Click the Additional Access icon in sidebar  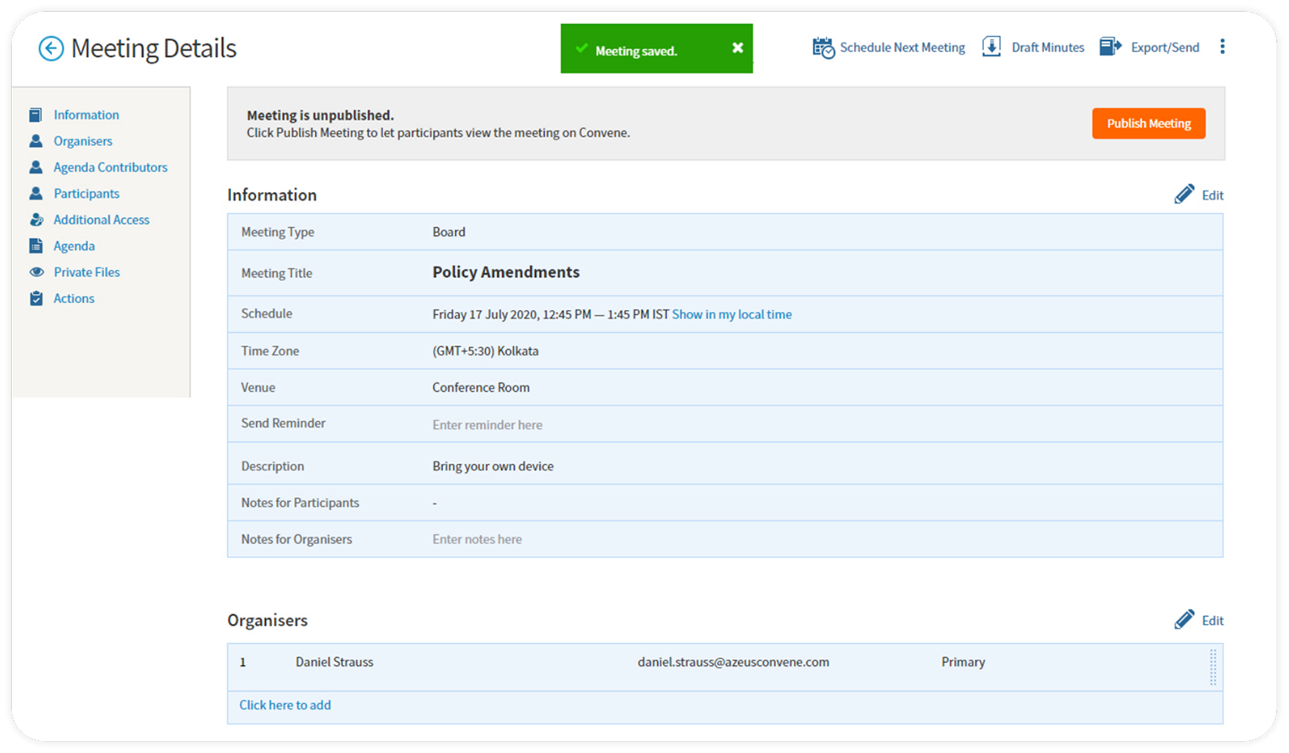(x=36, y=220)
